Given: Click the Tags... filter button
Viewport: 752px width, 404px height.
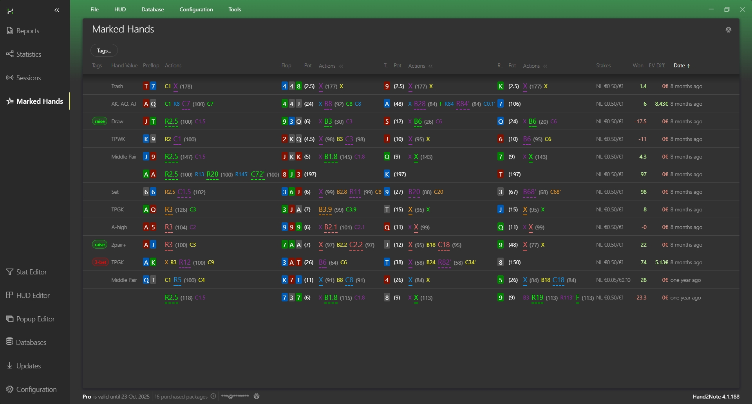Looking at the screenshot, I should coord(104,50).
